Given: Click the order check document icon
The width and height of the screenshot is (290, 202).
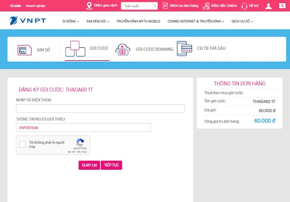Looking at the screenshot, I should tap(165, 6).
